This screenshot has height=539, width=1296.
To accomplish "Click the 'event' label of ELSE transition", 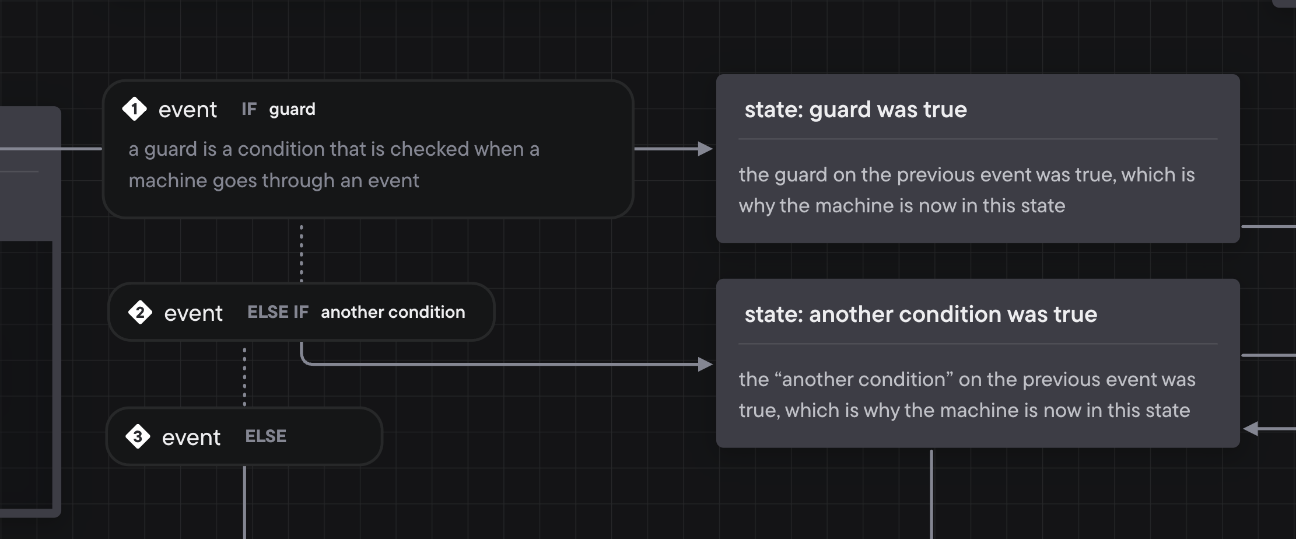I will pos(191,437).
